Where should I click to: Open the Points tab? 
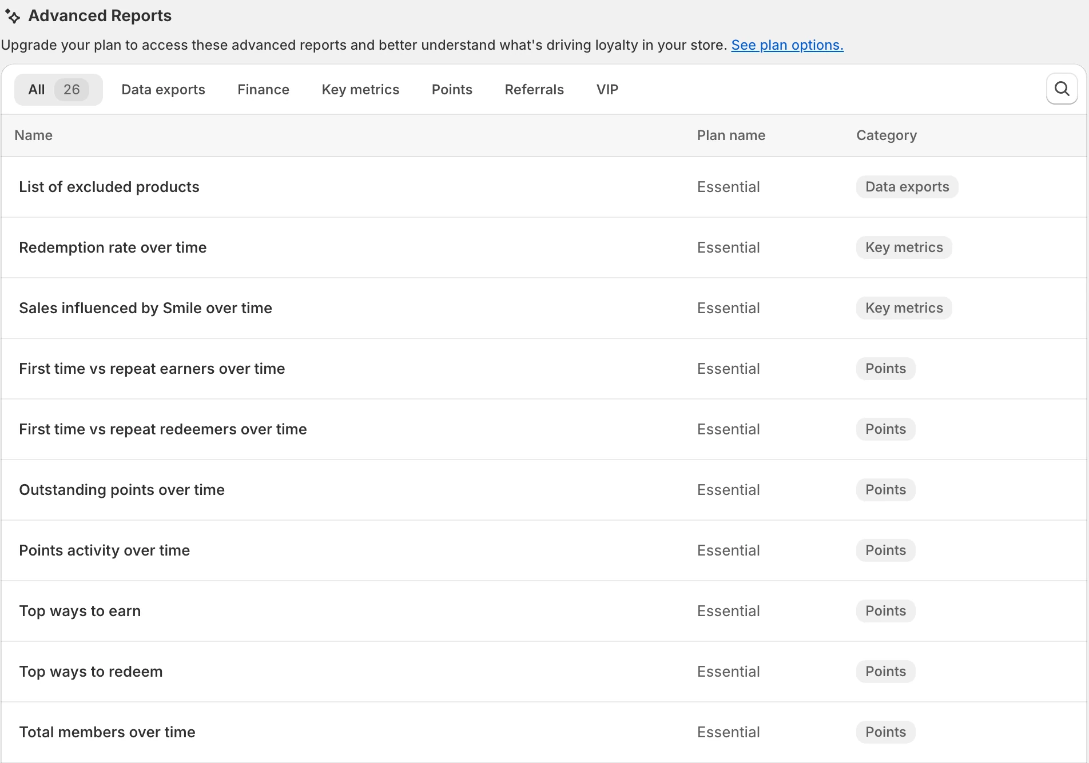(452, 90)
